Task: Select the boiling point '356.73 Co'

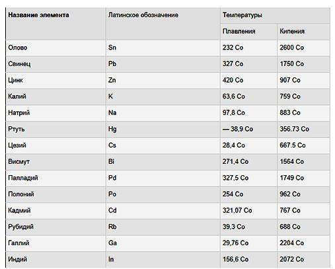Action: coord(295,129)
